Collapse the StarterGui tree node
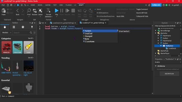The width and height of the screenshot is (182, 102). pos(156,33)
